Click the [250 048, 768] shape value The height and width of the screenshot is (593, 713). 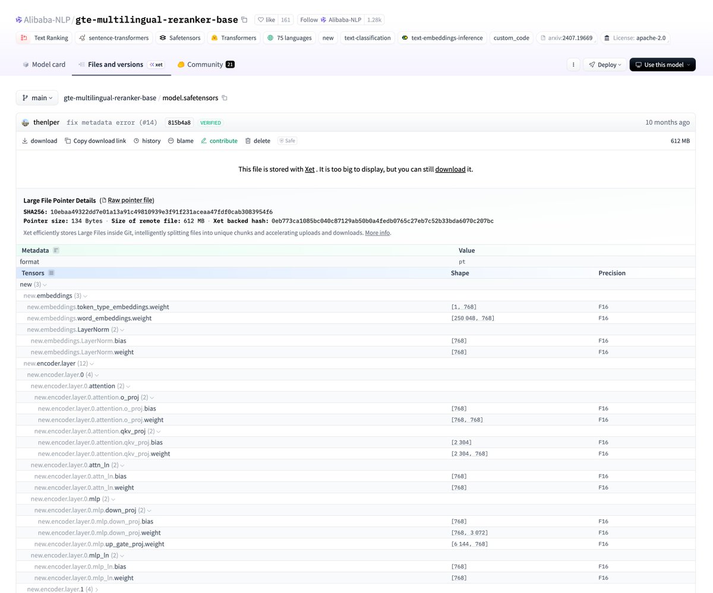click(x=472, y=318)
